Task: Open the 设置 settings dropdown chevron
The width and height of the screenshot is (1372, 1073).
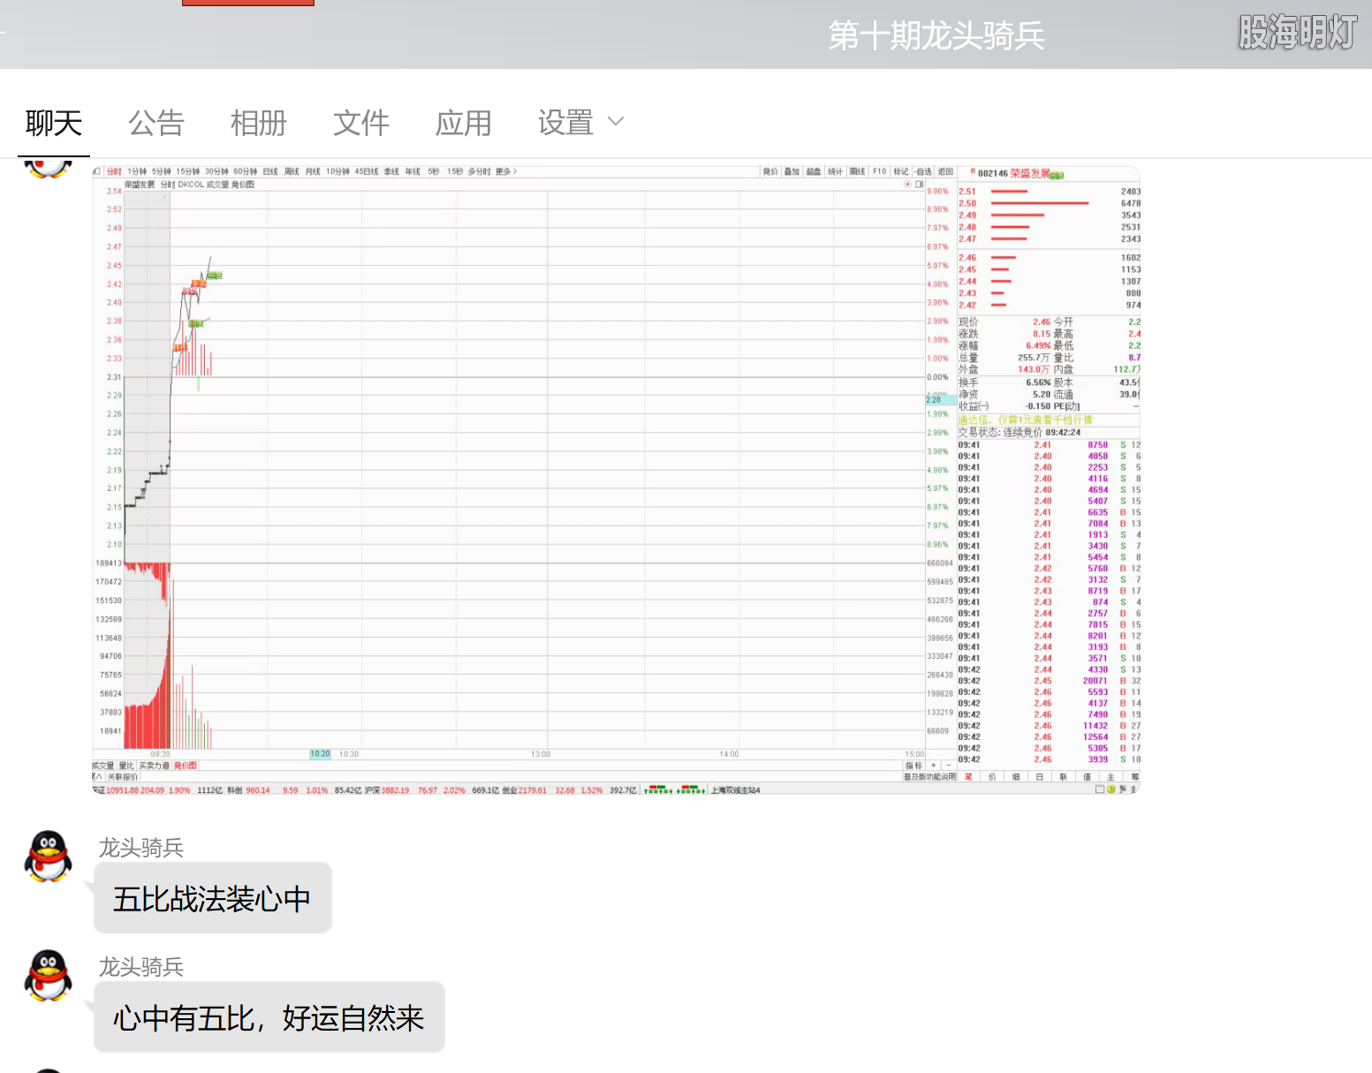Action: click(616, 121)
